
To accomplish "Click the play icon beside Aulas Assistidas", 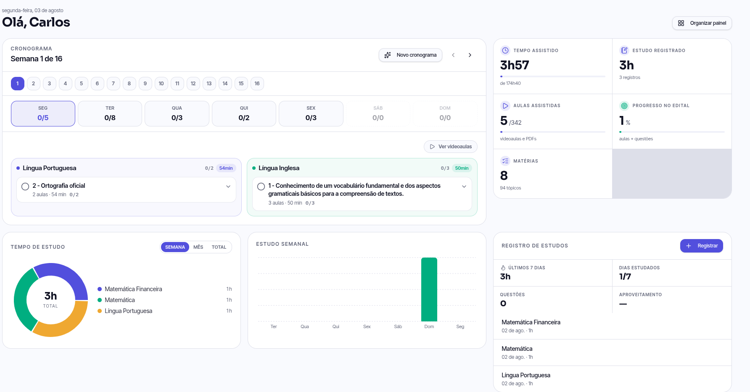I will click(505, 106).
